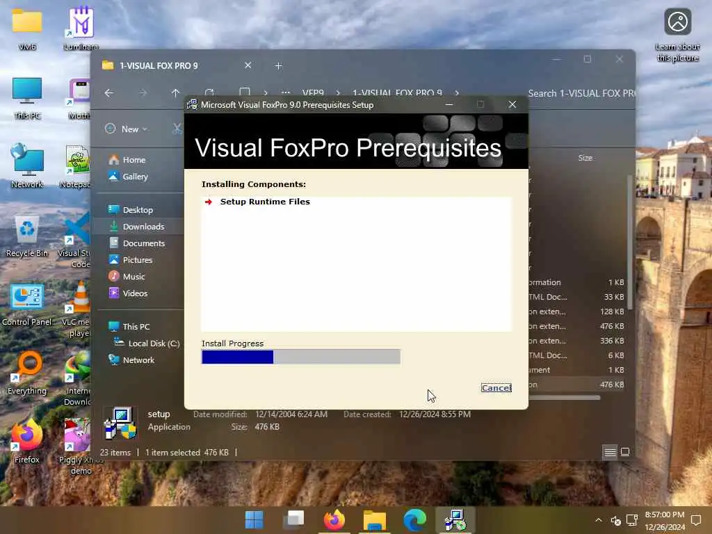Click the red arrow beside Setup Runtime Files
This screenshot has height=534, width=712.
(209, 202)
